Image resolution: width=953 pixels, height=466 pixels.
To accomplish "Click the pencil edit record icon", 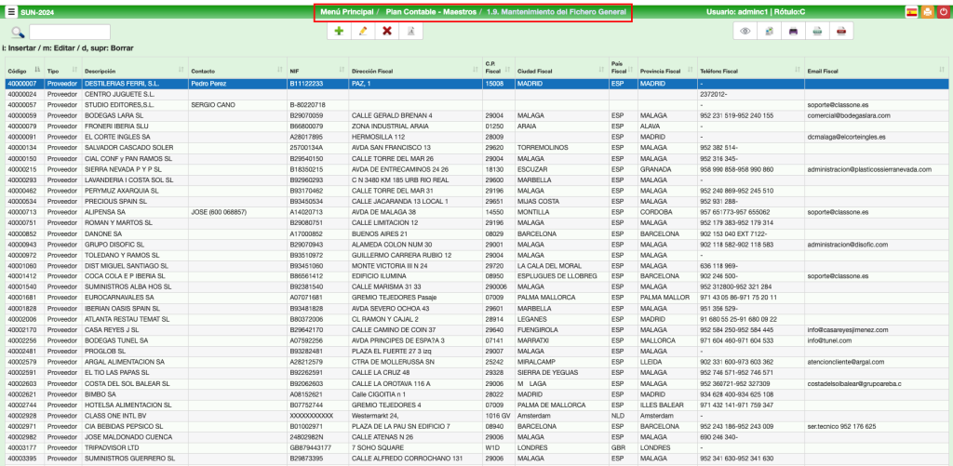I will [x=362, y=32].
